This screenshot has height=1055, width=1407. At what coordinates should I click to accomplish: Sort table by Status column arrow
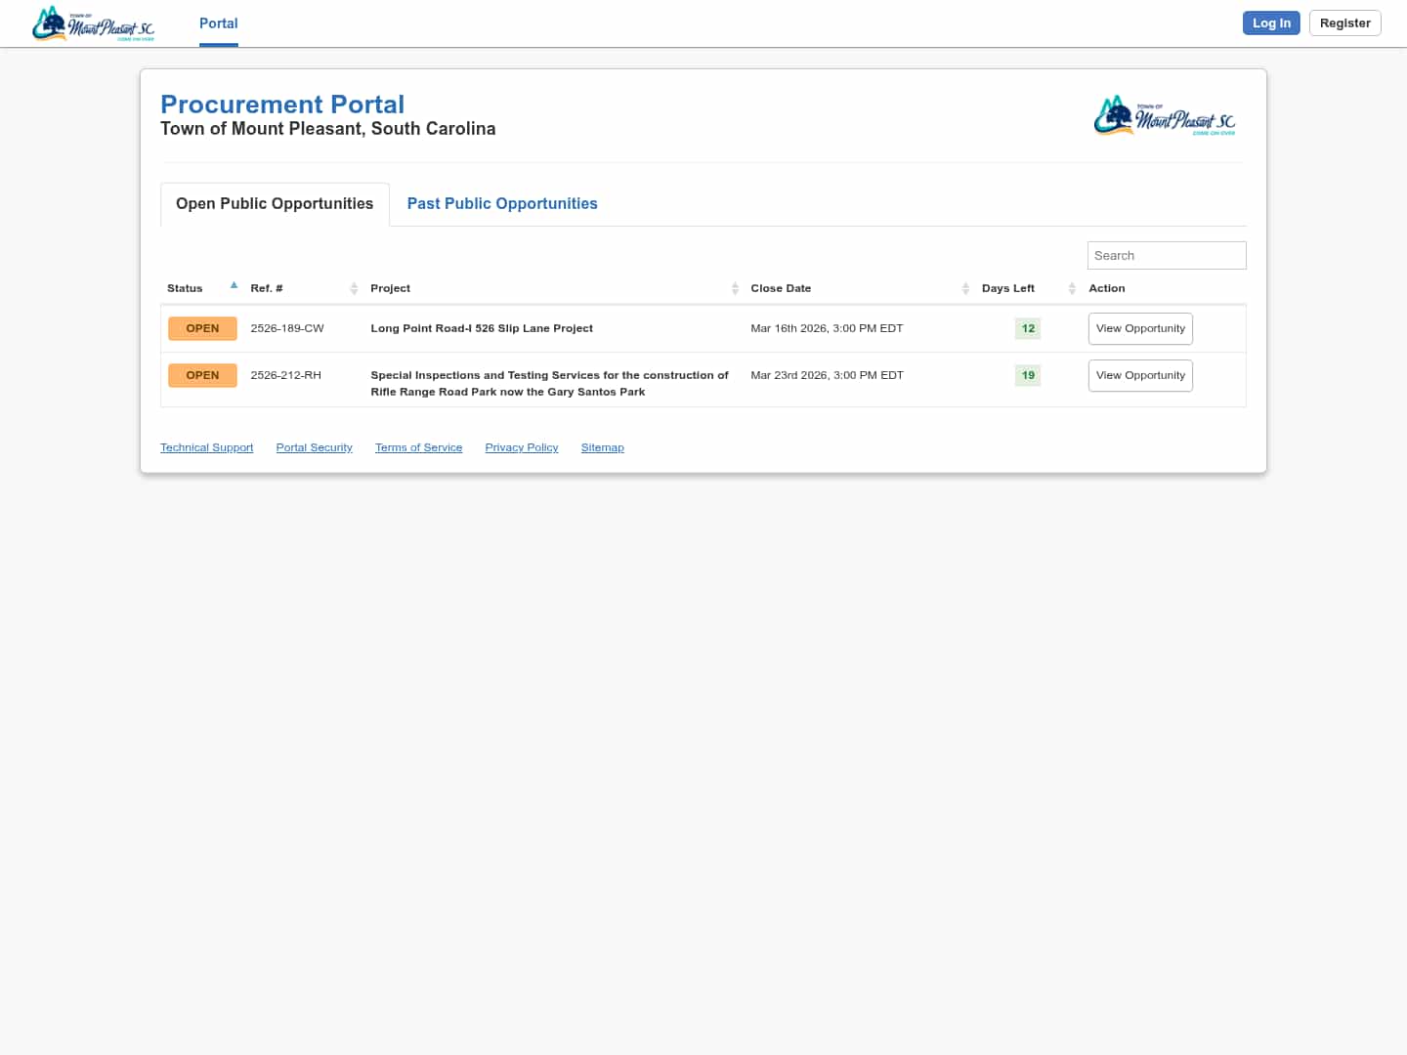(x=234, y=286)
